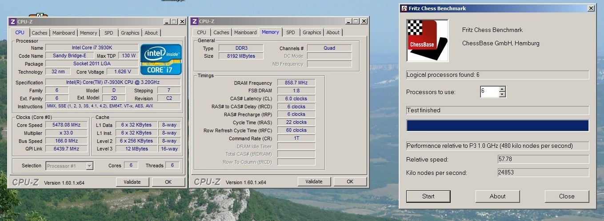The image size is (604, 221).
Task: Click OK in the Memory tab window
Action: 350,182
